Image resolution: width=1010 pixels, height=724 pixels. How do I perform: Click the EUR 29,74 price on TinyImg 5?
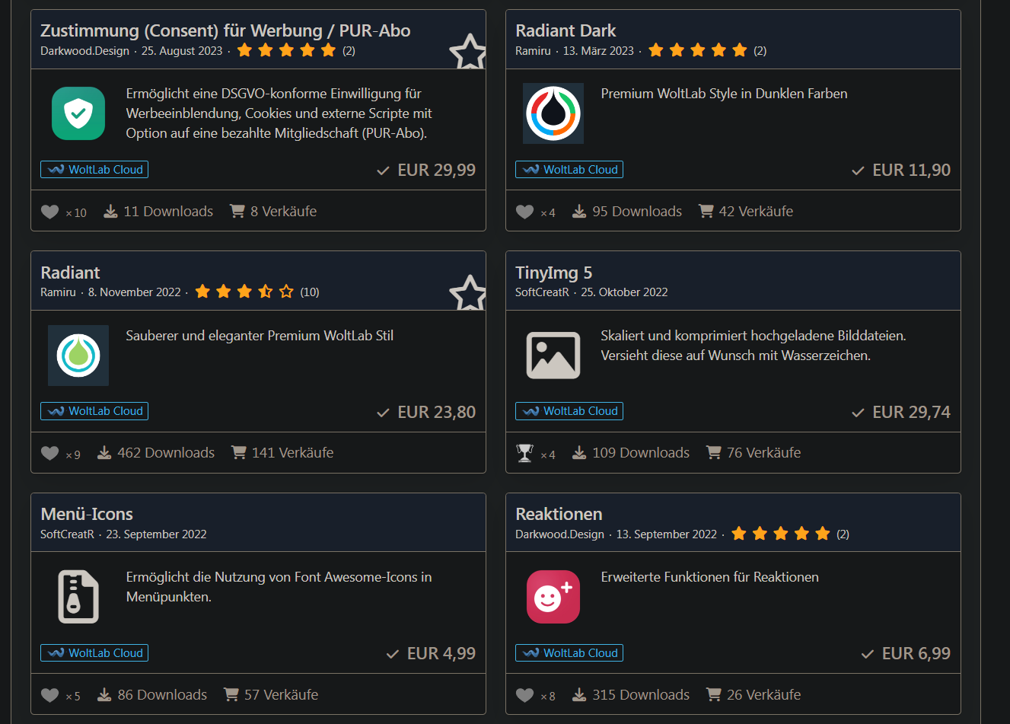point(911,412)
